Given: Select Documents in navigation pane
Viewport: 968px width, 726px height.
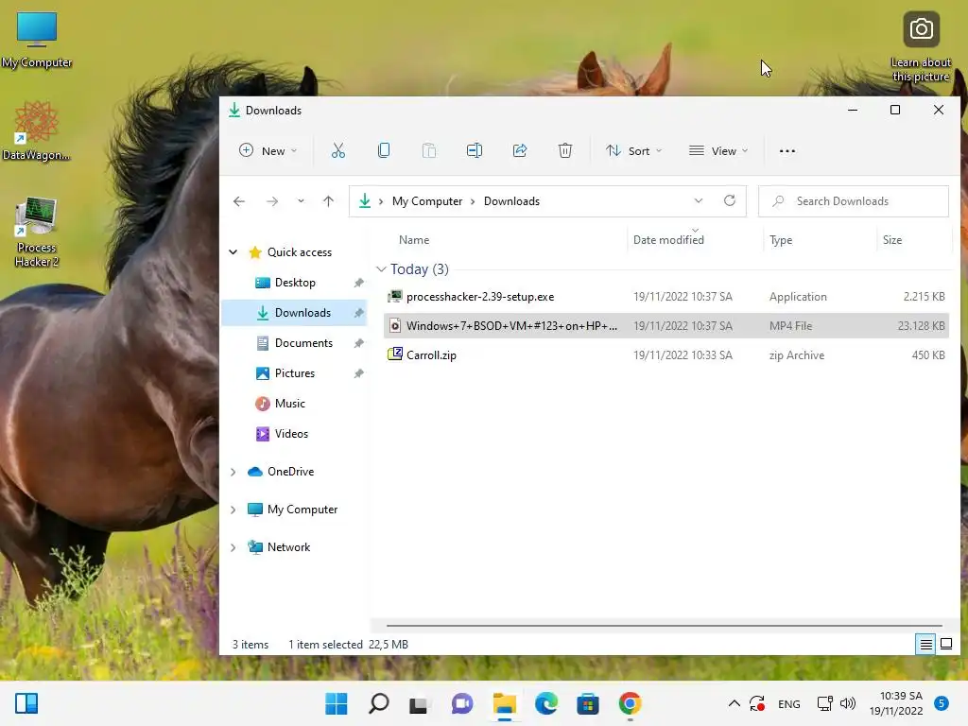Looking at the screenshot, I should pyautogui.click(x=295, y=343).
